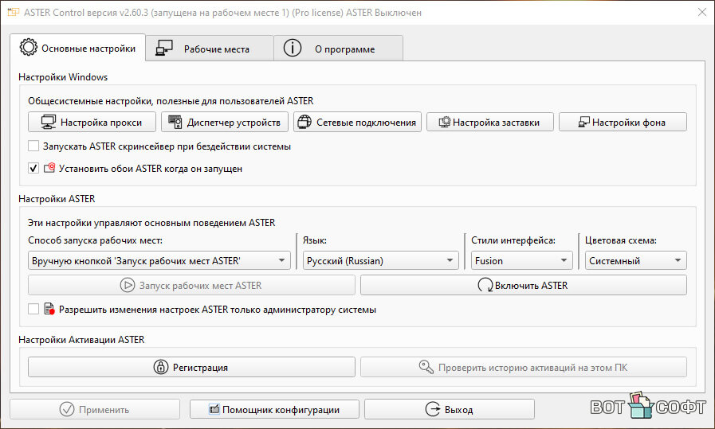This screenshot has height=429, width=715.
Task: Click the refresh icon on Включить ASTER
Action: click(x=485, y=285)
